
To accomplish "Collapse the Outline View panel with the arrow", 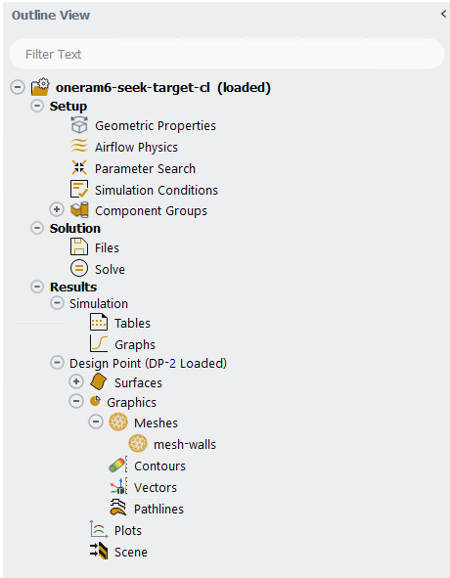I will 443,14.
